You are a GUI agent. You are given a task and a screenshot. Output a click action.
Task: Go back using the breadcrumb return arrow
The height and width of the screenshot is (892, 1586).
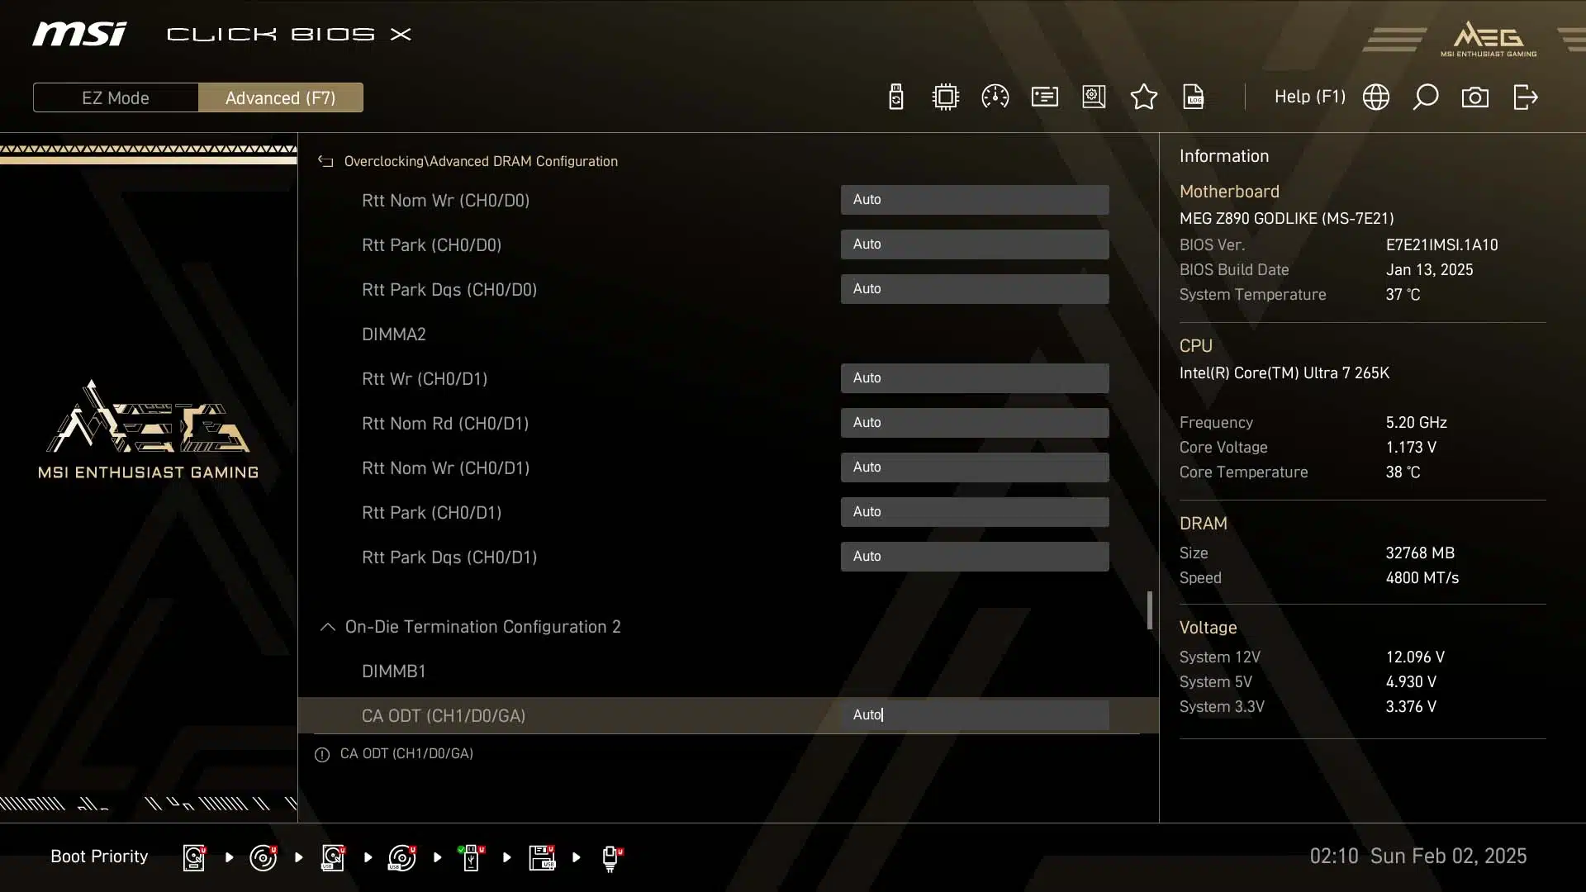click(325, 162)
